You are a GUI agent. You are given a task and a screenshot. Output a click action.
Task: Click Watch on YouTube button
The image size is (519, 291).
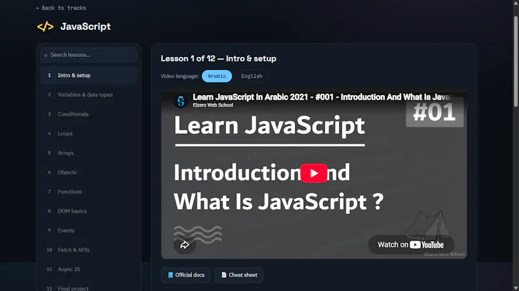point(411,245)
